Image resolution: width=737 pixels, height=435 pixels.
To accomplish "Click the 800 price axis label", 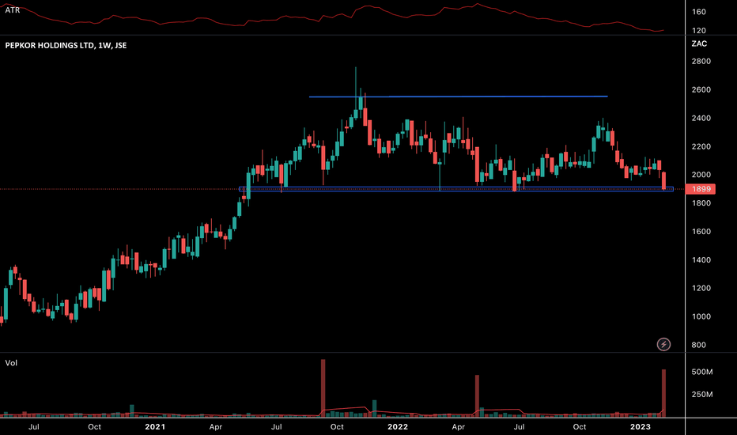I will (x=698, y=345).
